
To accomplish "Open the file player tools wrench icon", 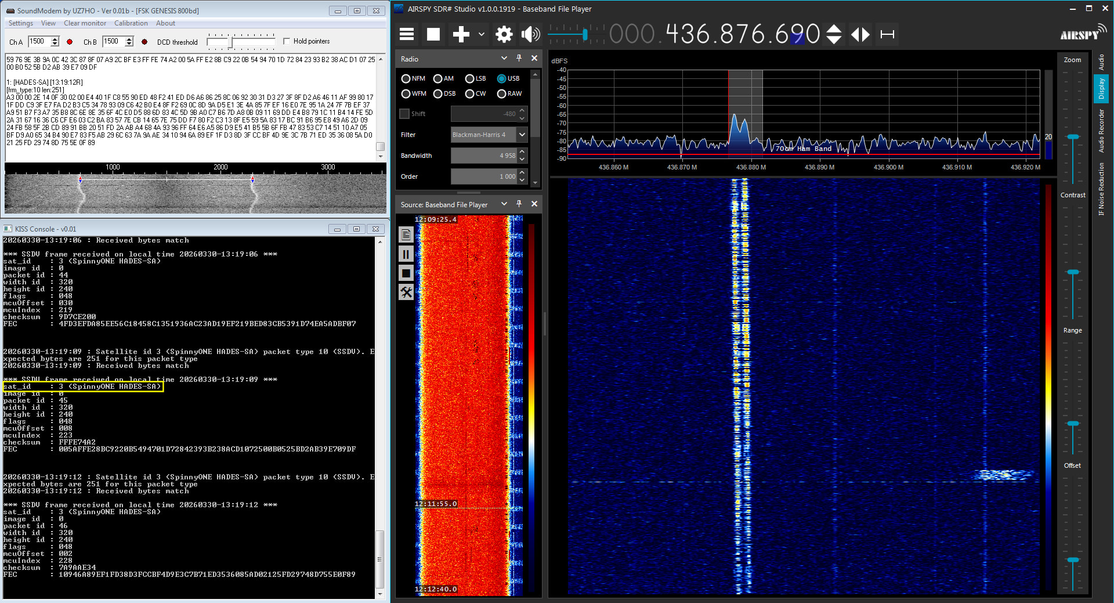I will pos(406,293).
